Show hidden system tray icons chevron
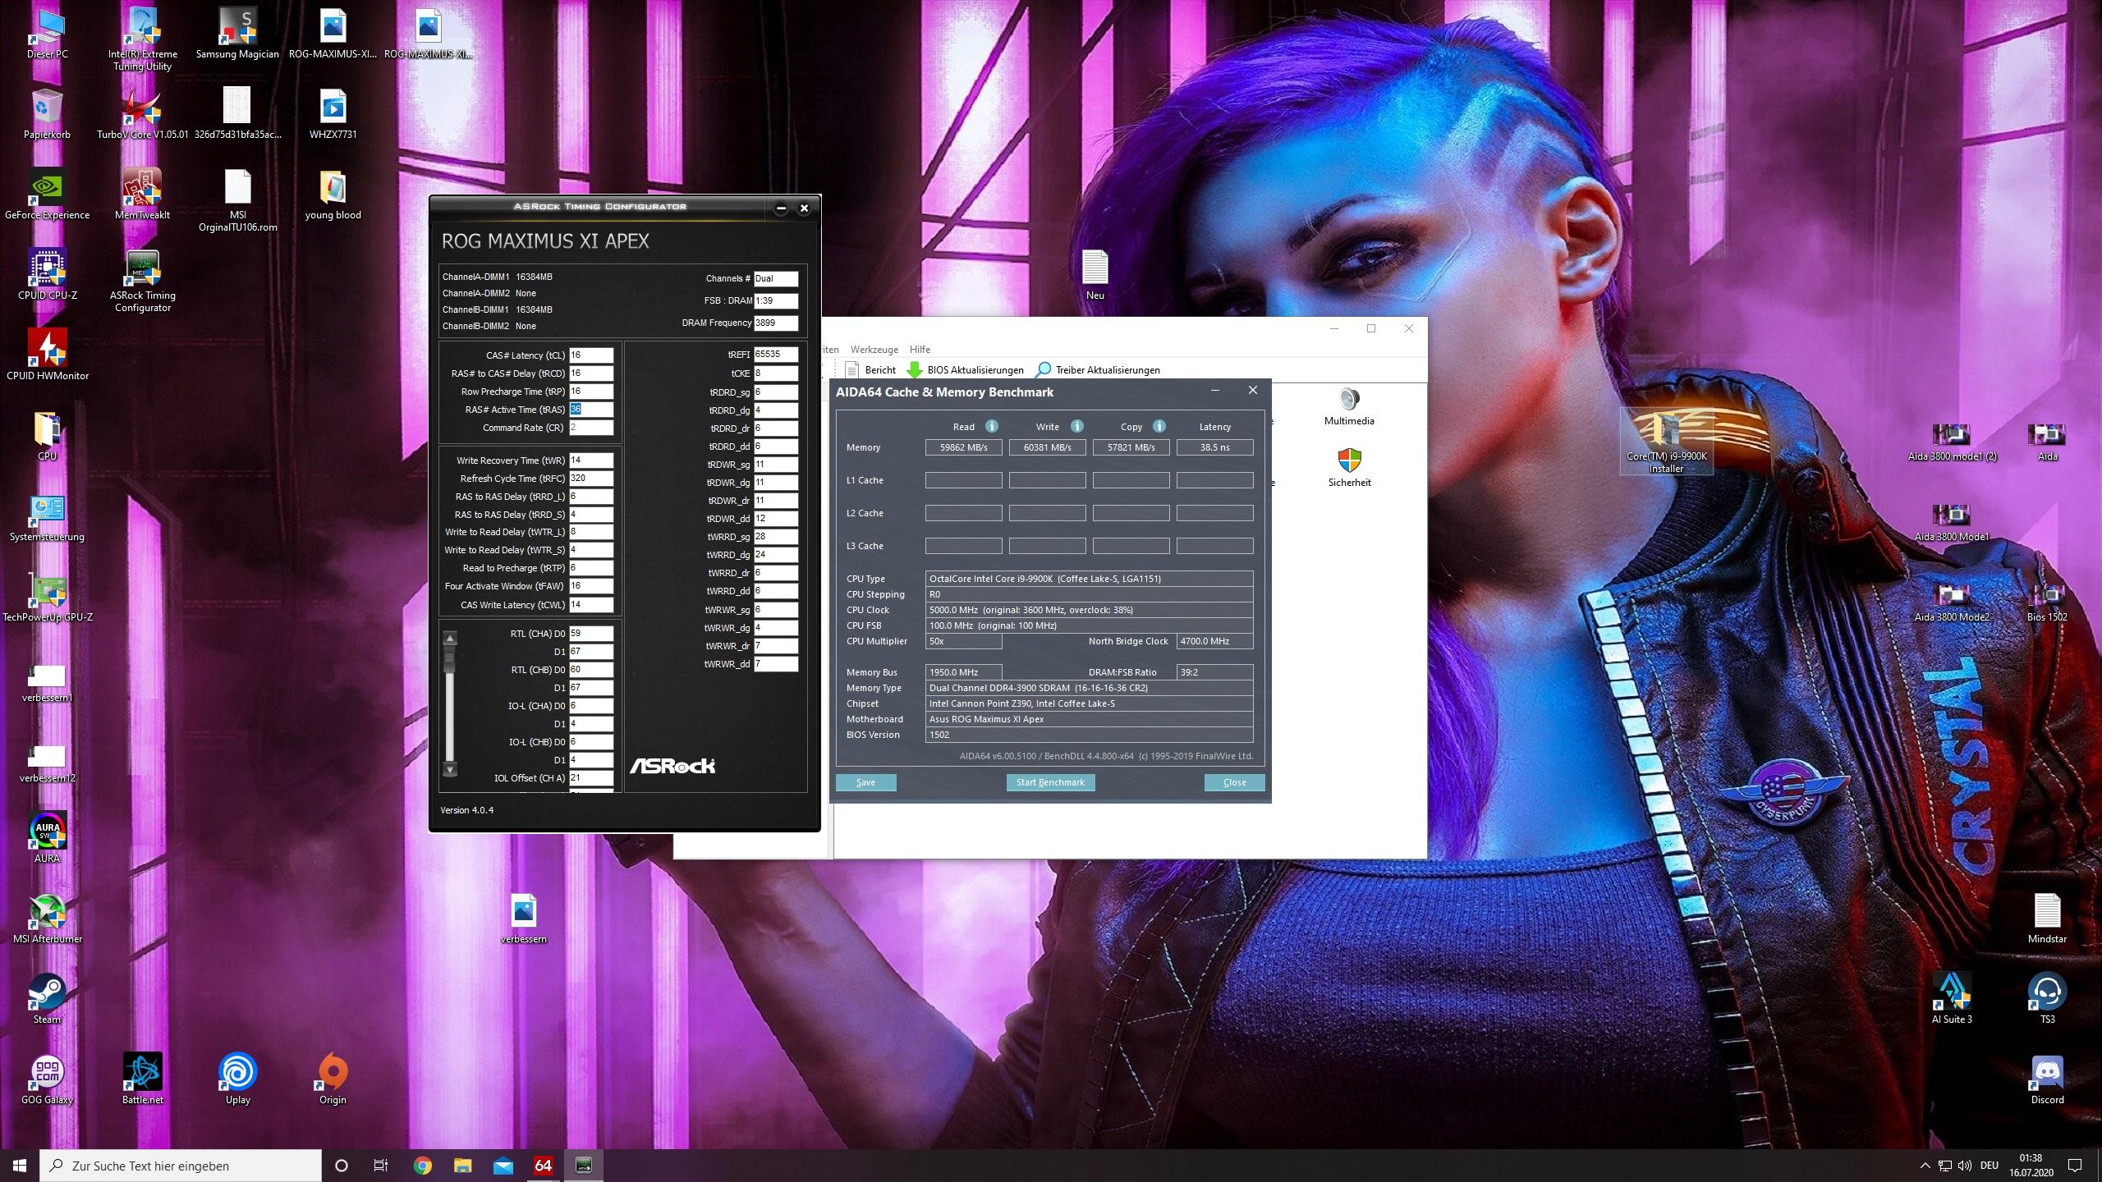2102x1182 pixels. (x=1925, y=1166)
